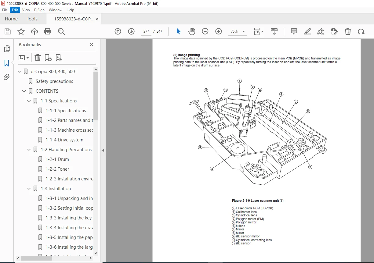Jump to 1-1-4 Drive system bookmark

(x=64, y=140)
